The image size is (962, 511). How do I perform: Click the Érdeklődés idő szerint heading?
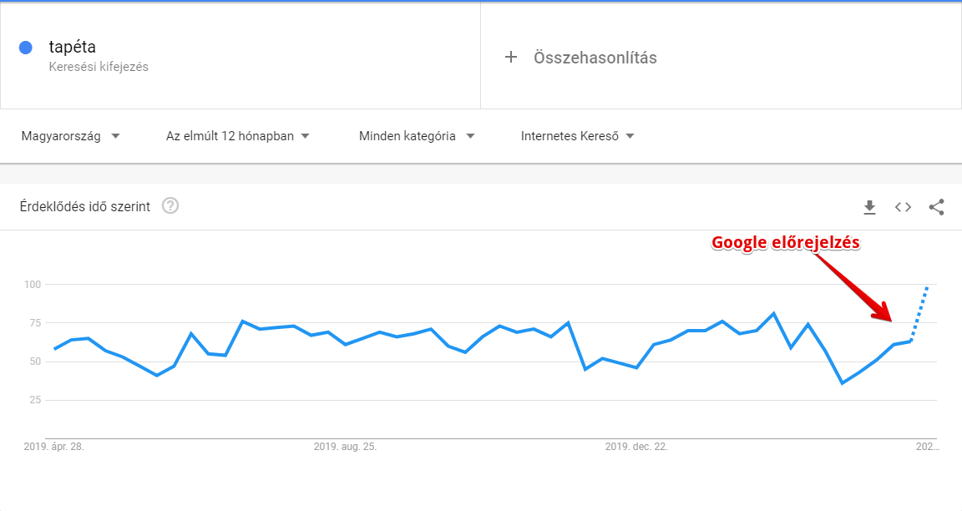click(84, 207)
